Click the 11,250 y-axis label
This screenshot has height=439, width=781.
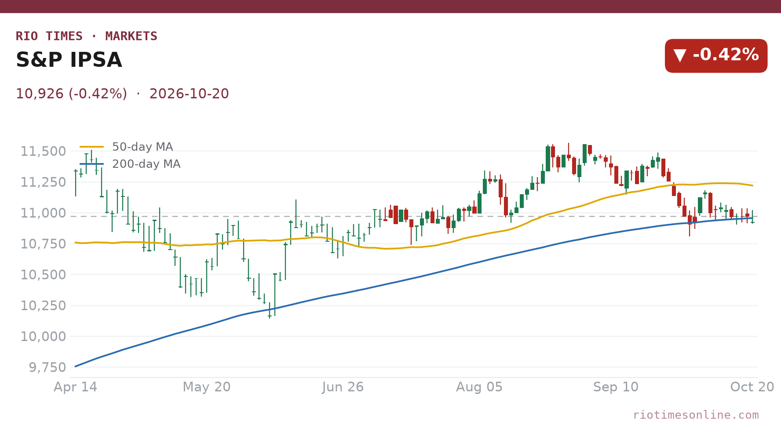tap(44, 182)
